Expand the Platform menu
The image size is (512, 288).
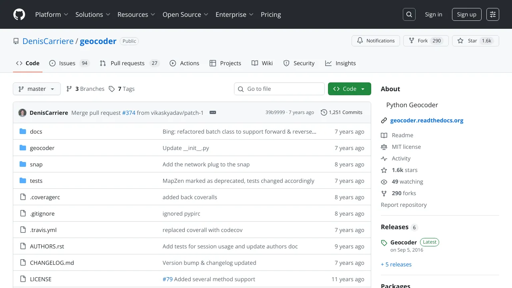(x=52, y=14)
